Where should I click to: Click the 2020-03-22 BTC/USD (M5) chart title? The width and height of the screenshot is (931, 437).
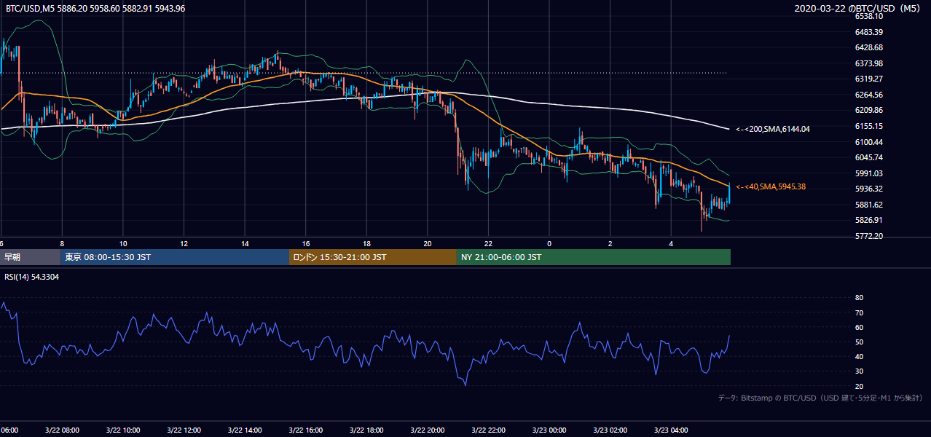[859, 8]
